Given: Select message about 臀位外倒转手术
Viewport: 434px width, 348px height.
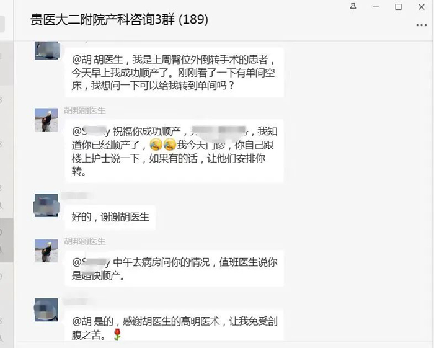Looking at the screenshot, I should pos(174,73).
